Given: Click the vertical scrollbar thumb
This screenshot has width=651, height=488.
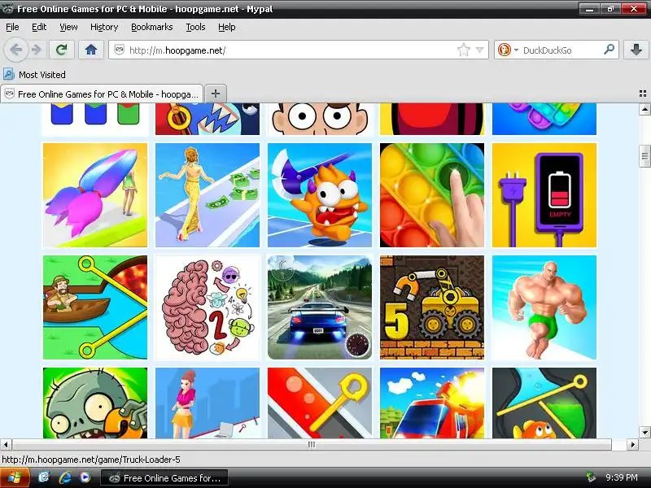Looking at the screenshot, I should [x=644, y=155].
